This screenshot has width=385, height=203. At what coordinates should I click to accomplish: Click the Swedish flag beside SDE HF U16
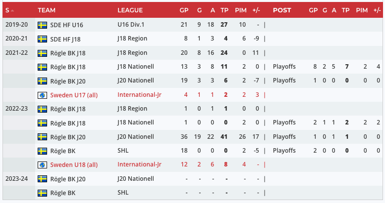(x=42, y=25)
